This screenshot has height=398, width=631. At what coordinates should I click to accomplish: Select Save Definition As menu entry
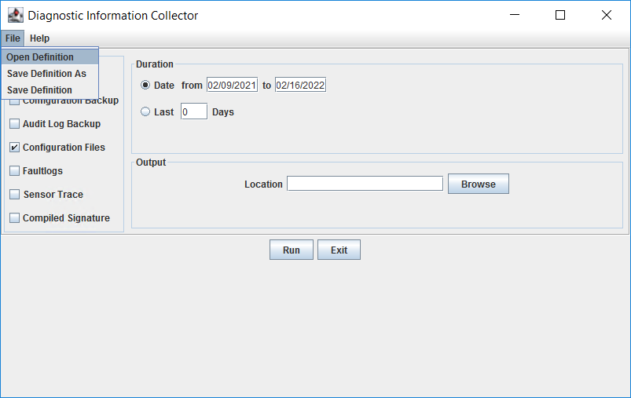coord(50,74)
